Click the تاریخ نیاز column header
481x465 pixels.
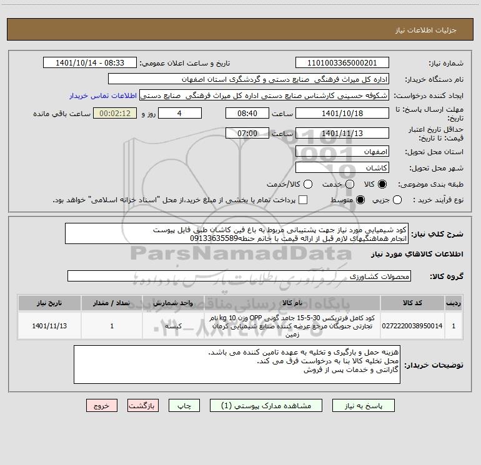[49, 303]
